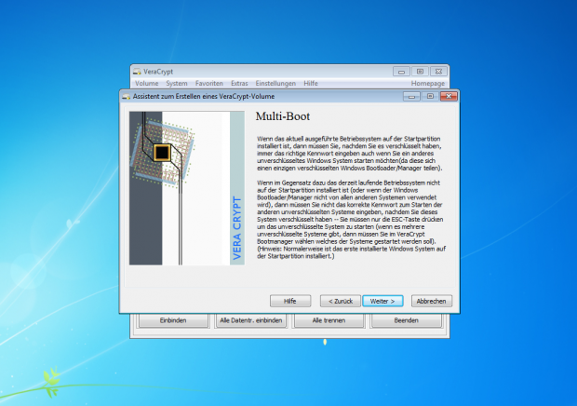Close the volume creation wizard window

click(449, 97)
